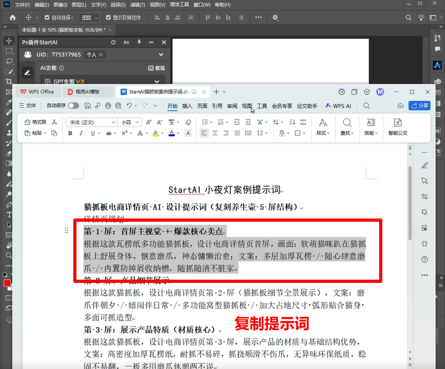
Task: Open the Photoshop 文件(F) menu
Action: [x=22, y=5]
